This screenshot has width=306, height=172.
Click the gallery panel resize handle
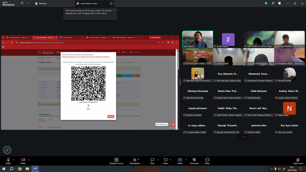pyautogui.click(x=180, y=83)
